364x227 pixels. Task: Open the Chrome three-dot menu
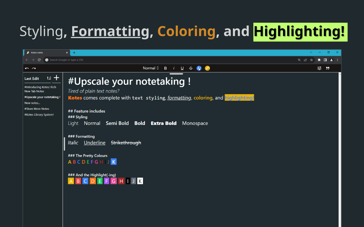(x=338, y=60)
